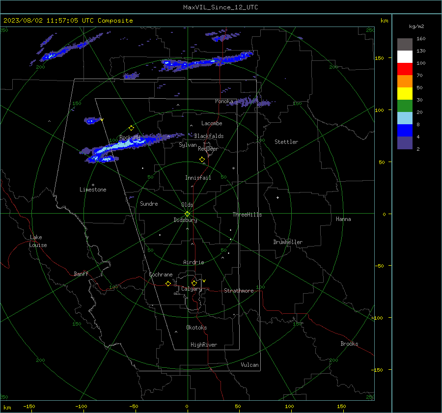This screenshot has height=413, width=442.
Task: Click the yellow diamond marker beside Cochrane
Action: 168,284
